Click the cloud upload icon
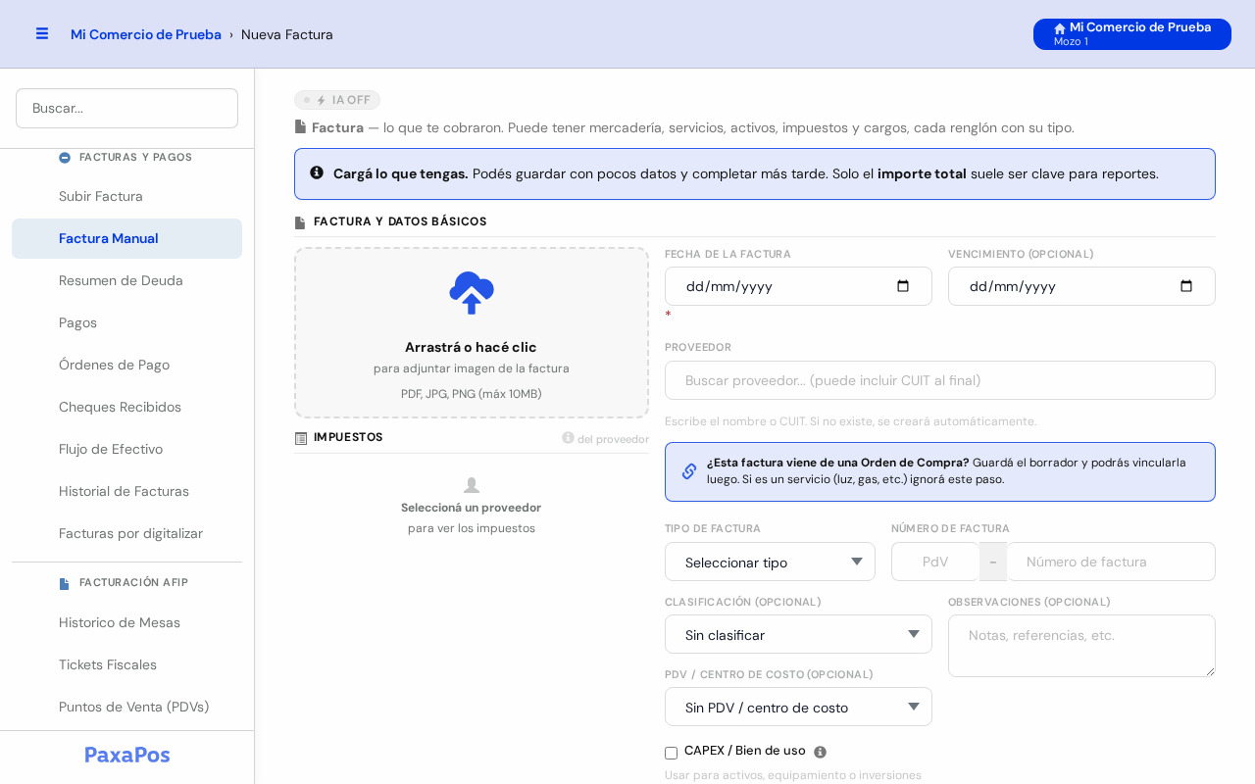 point(472,292)
